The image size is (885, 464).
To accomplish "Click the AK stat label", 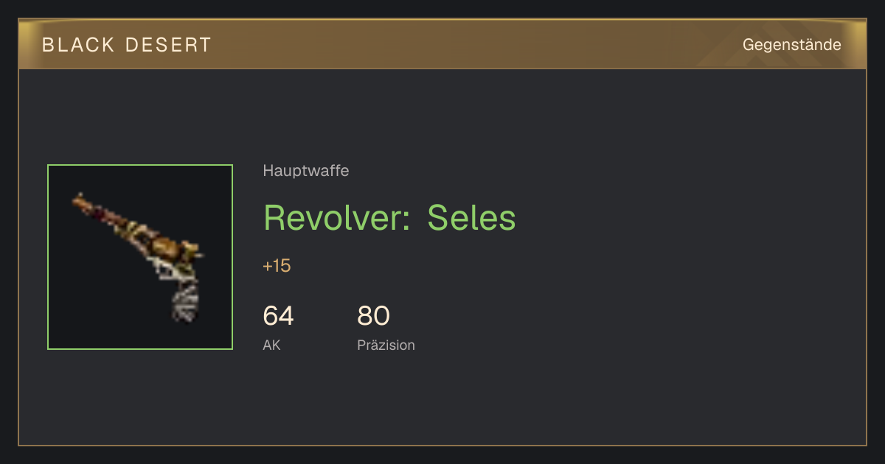I will [271, 345].
